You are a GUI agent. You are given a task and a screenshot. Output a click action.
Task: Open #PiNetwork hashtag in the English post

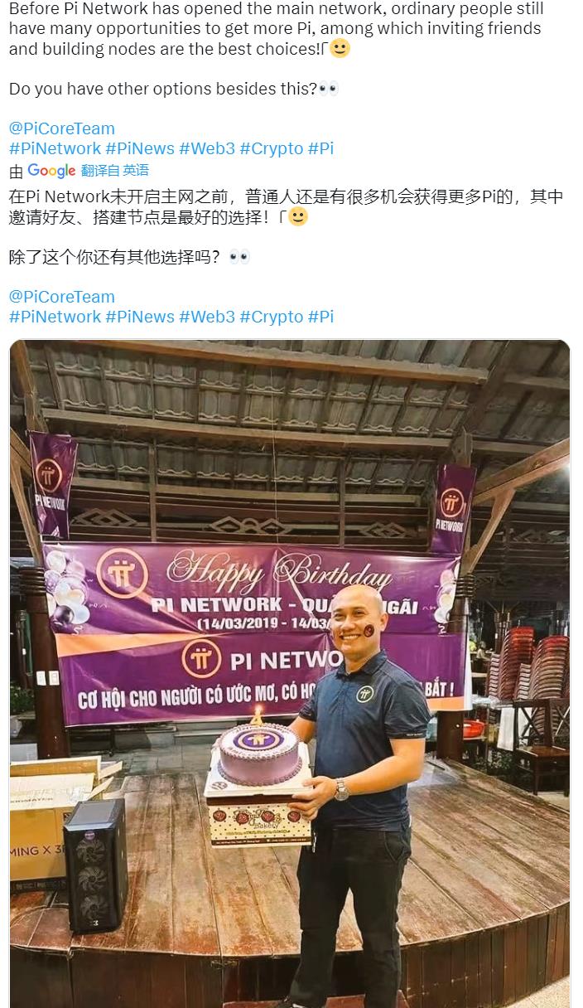55,148
